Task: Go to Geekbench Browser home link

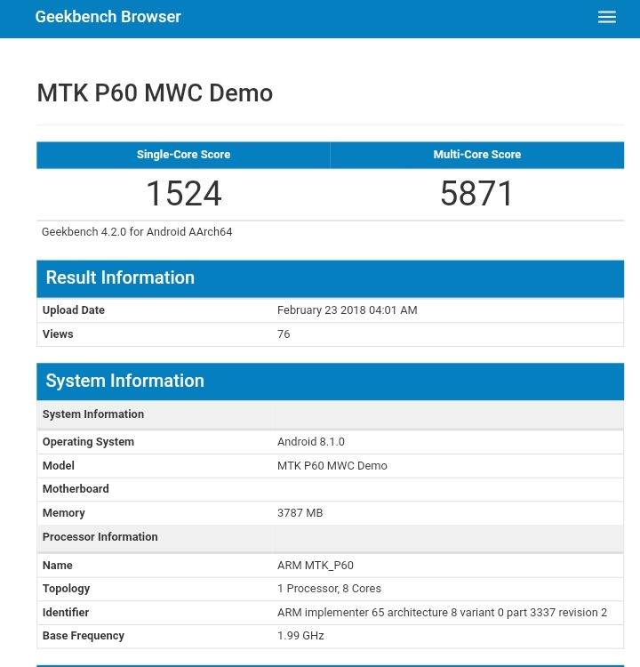Action: pyautogui.click(x=108, y=17)
